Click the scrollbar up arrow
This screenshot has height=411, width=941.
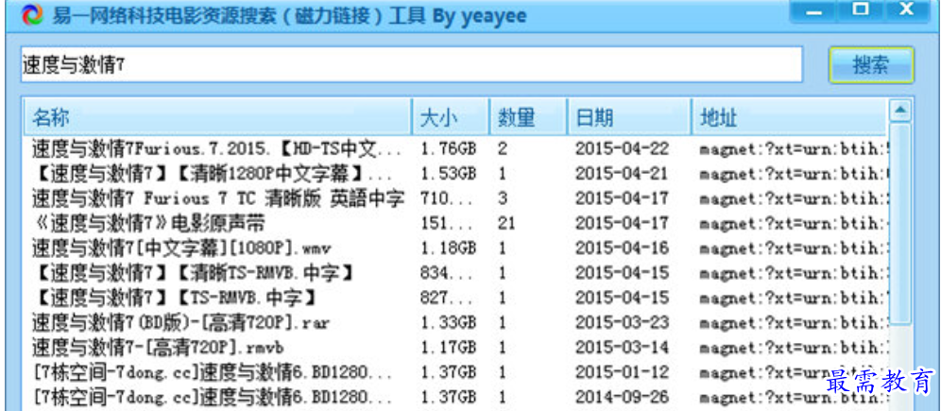point(899,111)
